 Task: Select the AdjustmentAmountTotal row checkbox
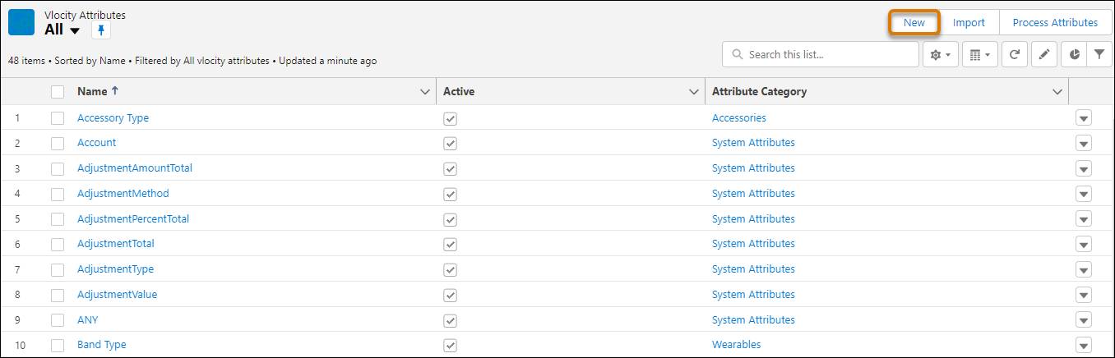point(58,168)
